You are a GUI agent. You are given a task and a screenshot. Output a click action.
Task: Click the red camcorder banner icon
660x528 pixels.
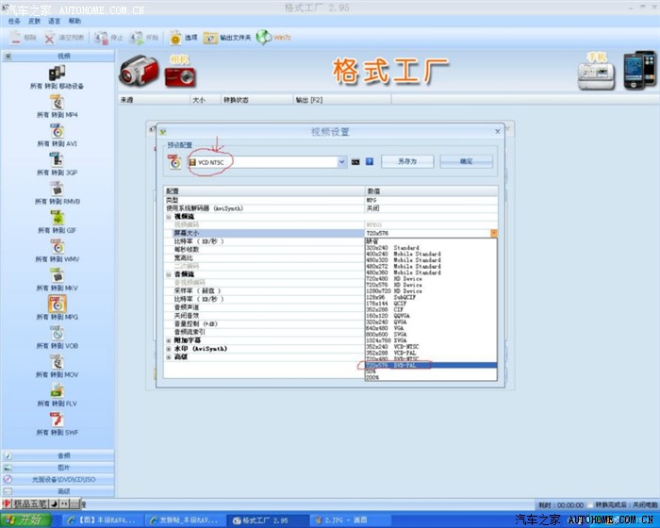coord(140,71)
